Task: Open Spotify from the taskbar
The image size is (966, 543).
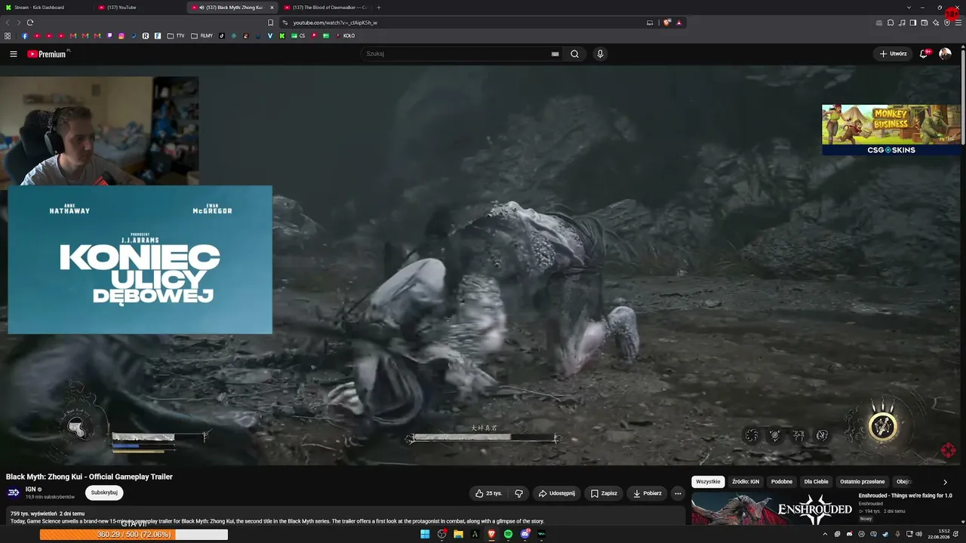Action: click(508, 534)
